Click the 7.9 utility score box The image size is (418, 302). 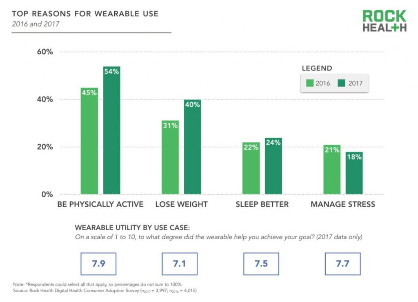98,264
